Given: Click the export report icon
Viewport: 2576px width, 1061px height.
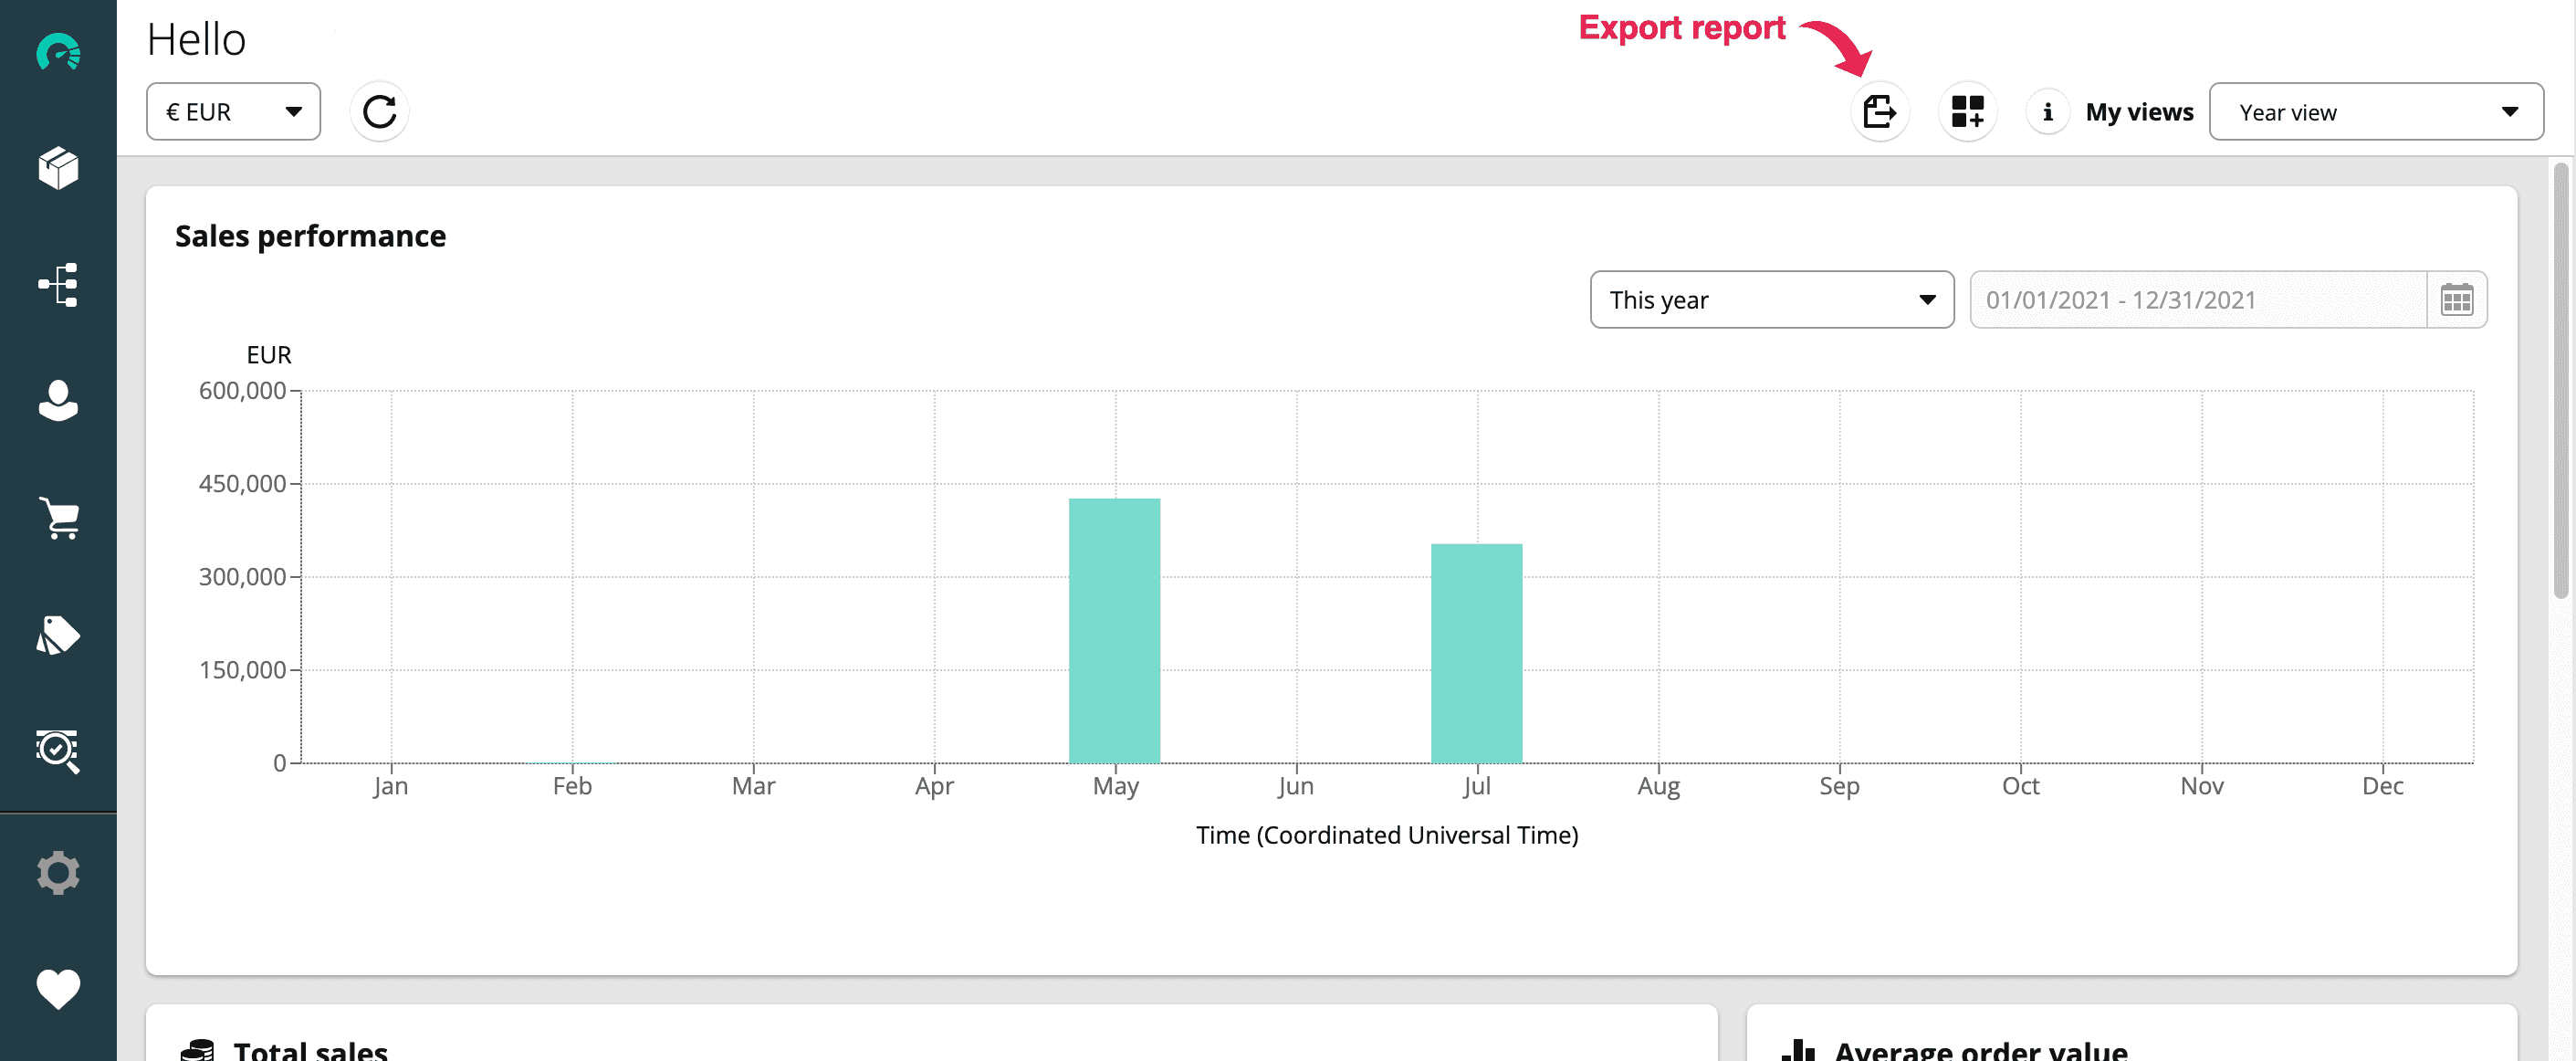Looking at the screenshot, I should pos(1879,111).
